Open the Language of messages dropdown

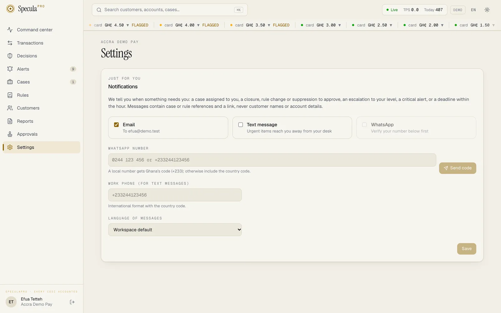tap(175, 230)
